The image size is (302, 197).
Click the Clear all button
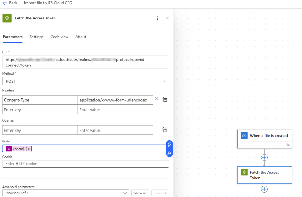(160, 193)
